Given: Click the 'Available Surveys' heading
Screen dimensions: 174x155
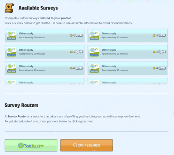Looking at the screenshot, I should (38, 8).
